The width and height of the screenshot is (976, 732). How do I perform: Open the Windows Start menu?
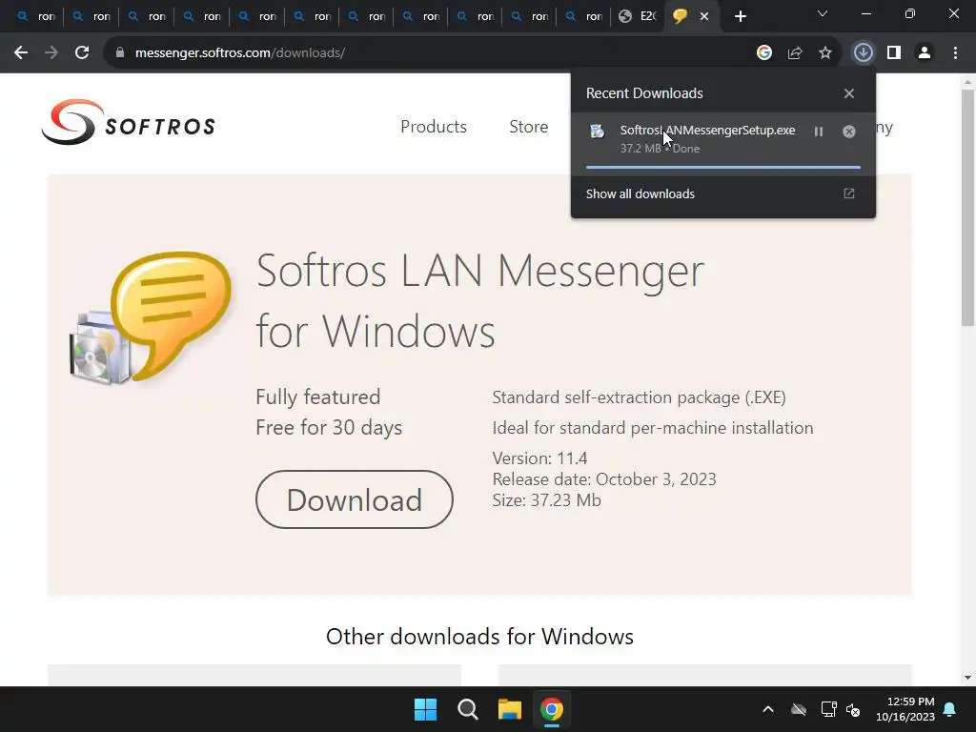pyautogui.click(x=426, y=709)
